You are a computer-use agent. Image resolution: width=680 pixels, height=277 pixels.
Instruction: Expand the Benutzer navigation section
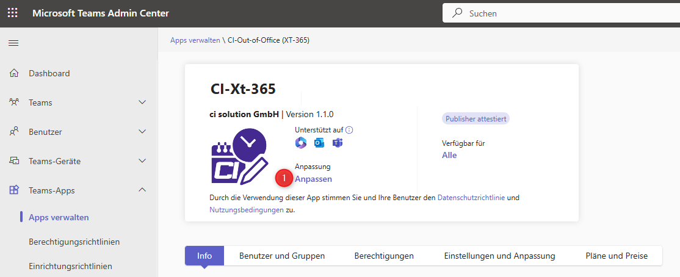click(142, 132)
